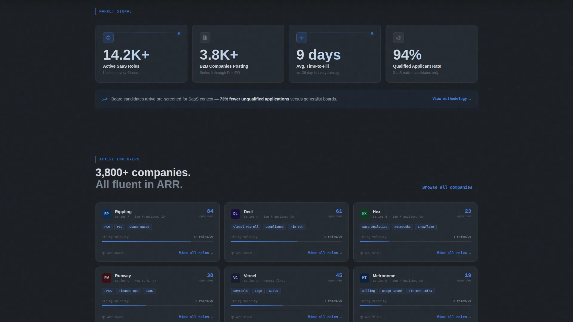Viewport: 573px width, 322px height.
Task: Click the RP logo for Rippling
Action: click(107, 214)
